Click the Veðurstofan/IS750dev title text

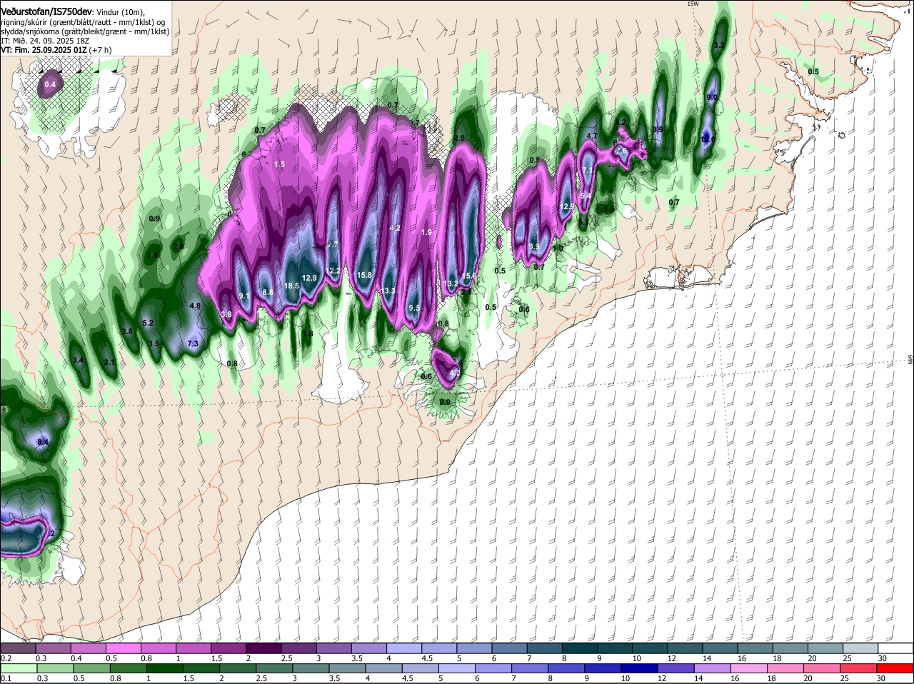(46, 11)
